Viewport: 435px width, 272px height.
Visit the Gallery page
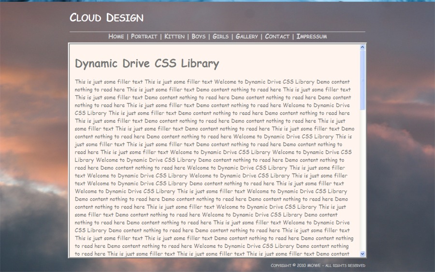247,36
